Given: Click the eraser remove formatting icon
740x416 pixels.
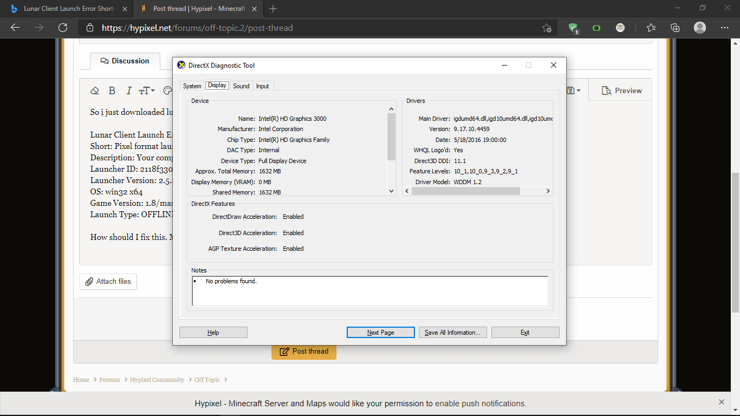Looking at the screenshot, I should [x=95, y=90].
